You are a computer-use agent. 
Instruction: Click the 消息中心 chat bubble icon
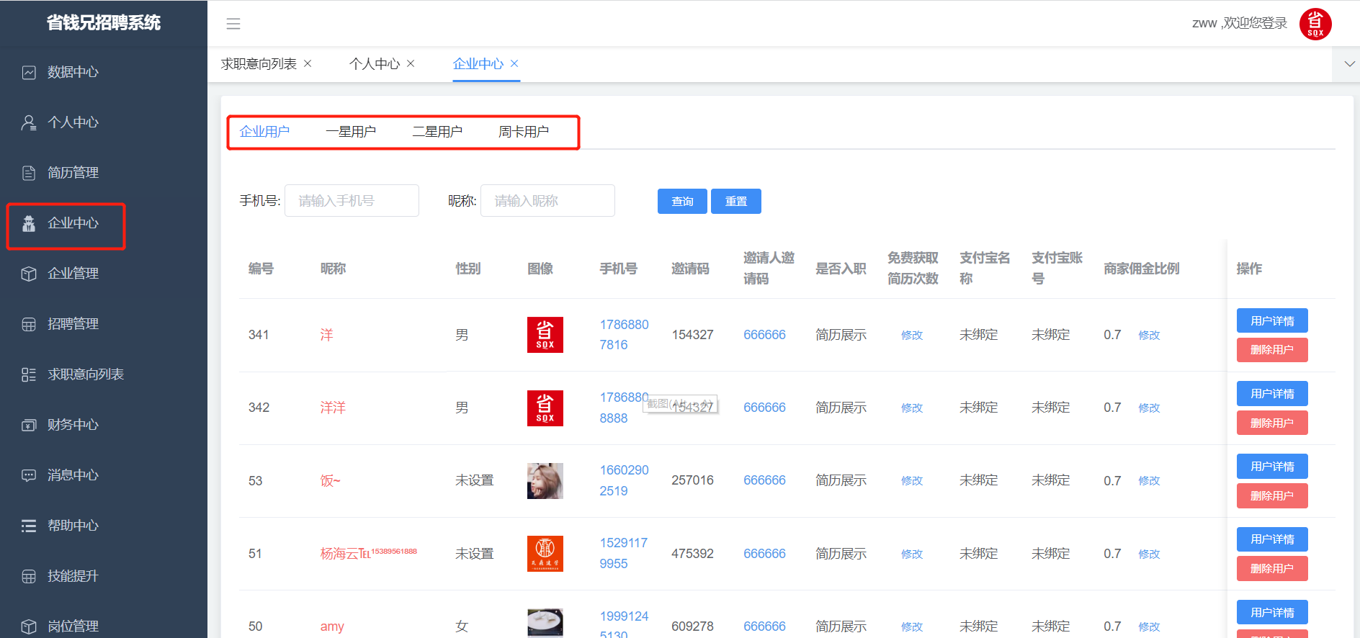point(29,475)
